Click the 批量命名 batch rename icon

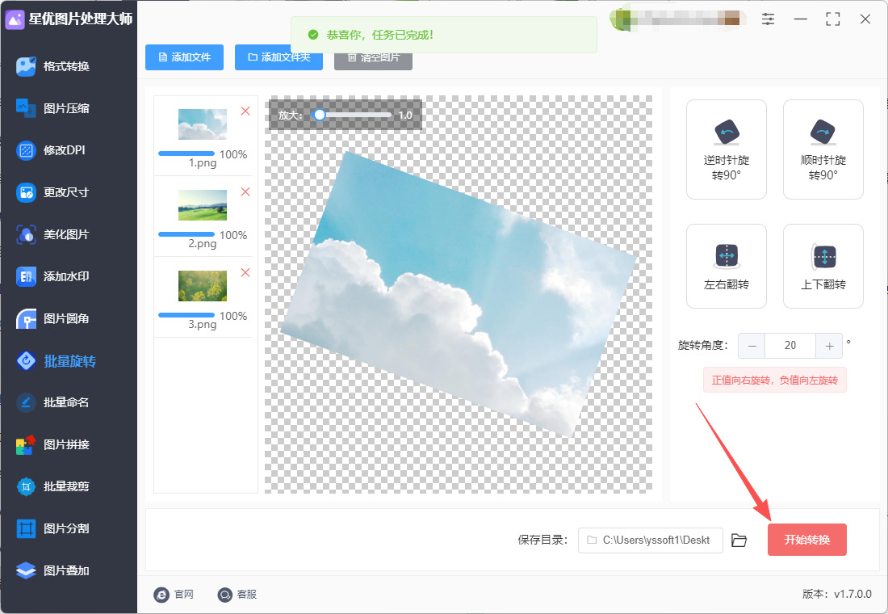click(x=26, y=402)
